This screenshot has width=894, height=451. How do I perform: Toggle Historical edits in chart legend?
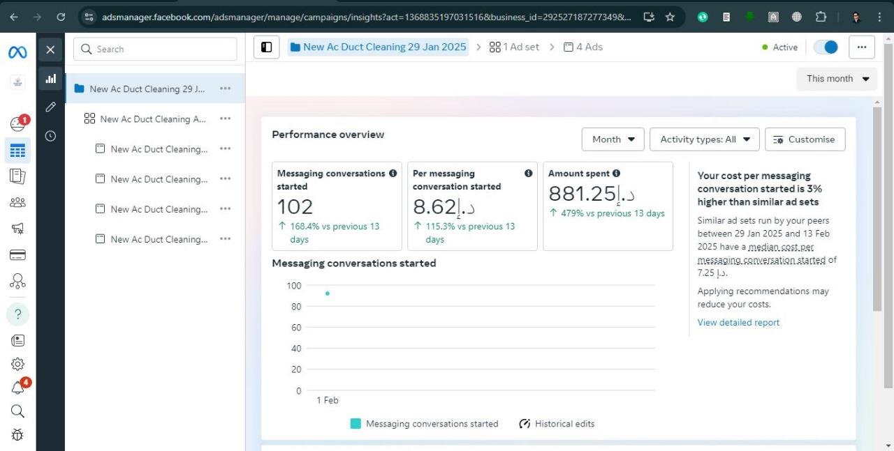point(557,424)
